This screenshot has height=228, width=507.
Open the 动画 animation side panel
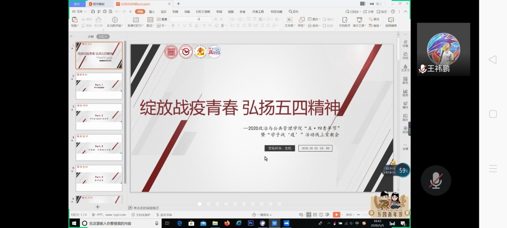click(405, 43)
